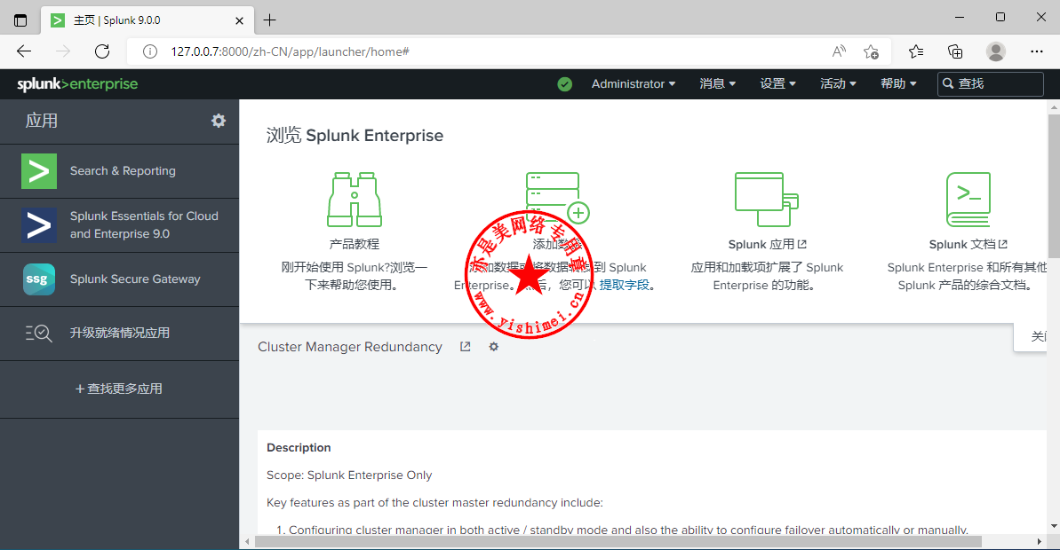
Task: Open the Splunk 应用 apps link
Action: pyautogui.click(x=768, y=244)
